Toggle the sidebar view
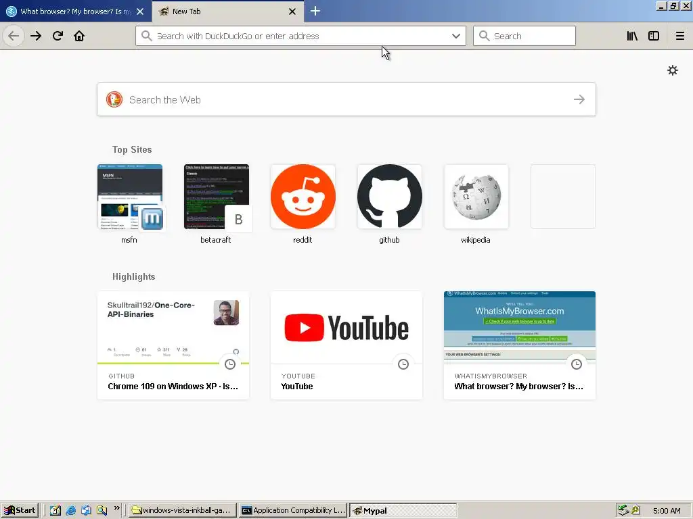This screenshot has width=693, height=519. (x=654, y=36)
